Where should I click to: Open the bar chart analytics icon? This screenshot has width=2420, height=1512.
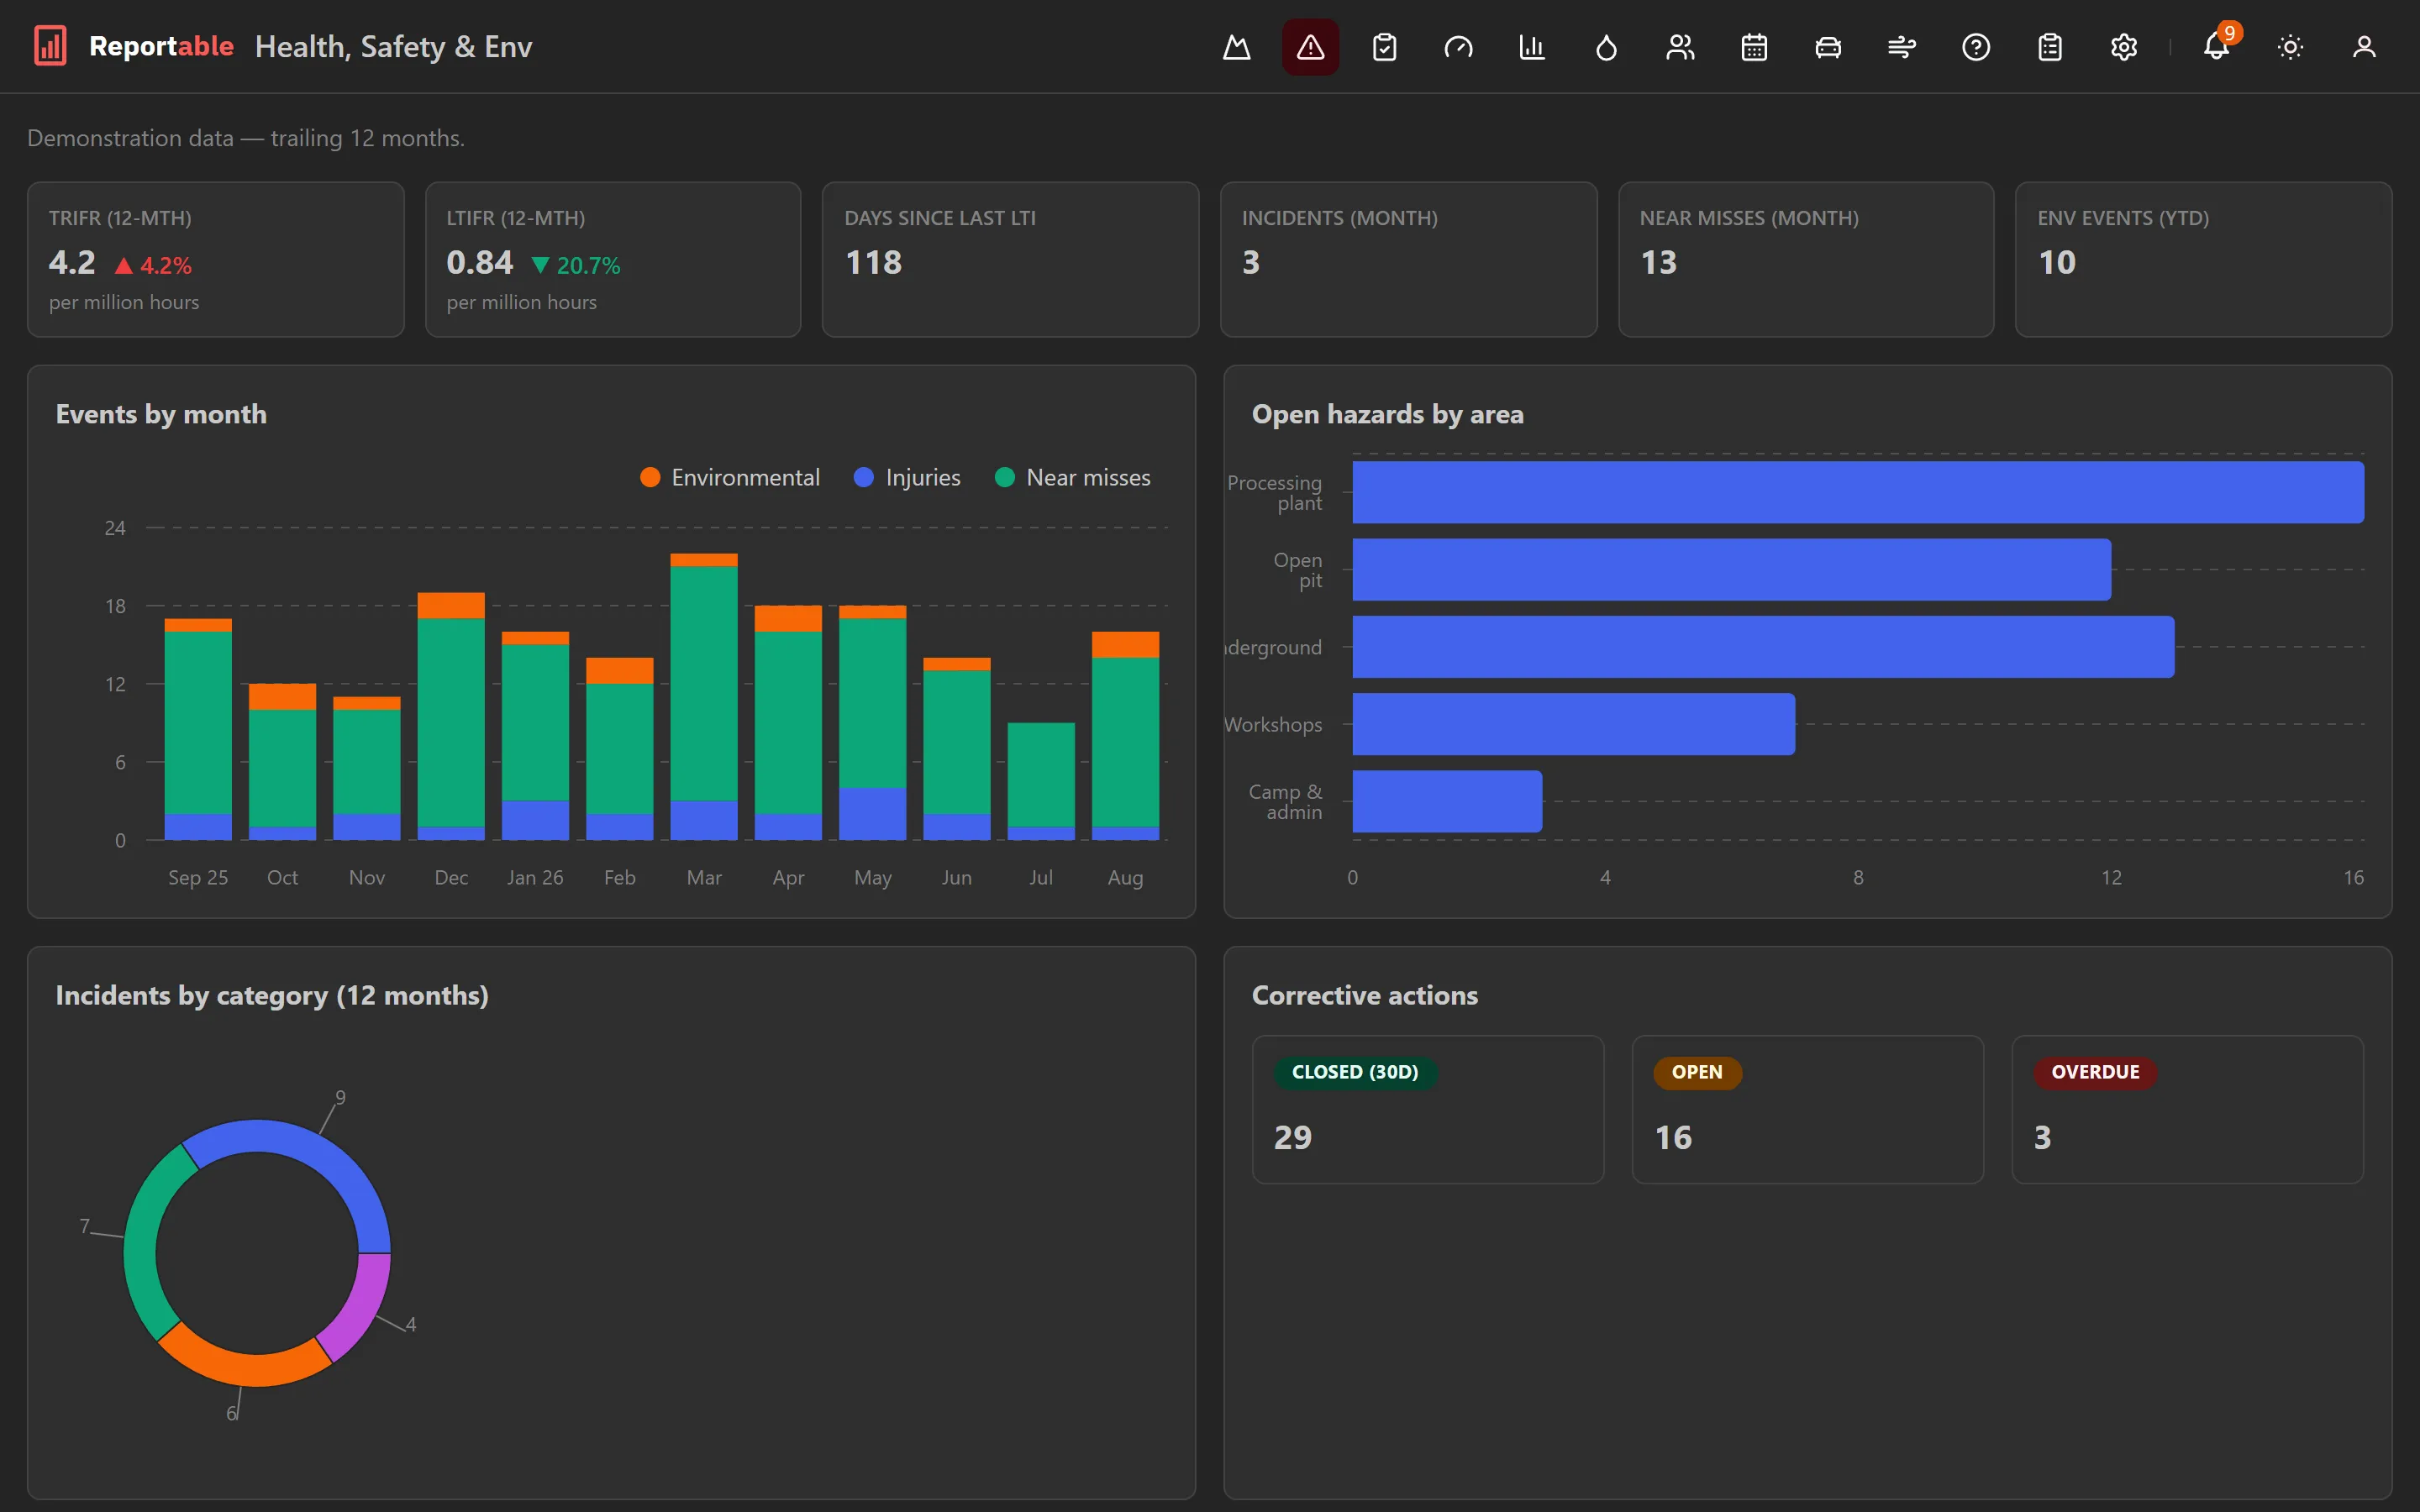pyautogui.click(x=1532, y=47)
